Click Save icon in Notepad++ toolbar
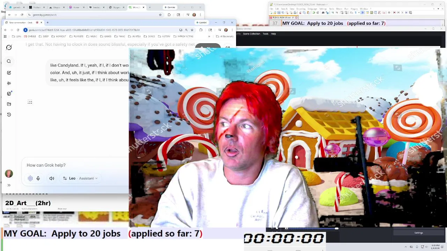 click(x=279, y=13)
